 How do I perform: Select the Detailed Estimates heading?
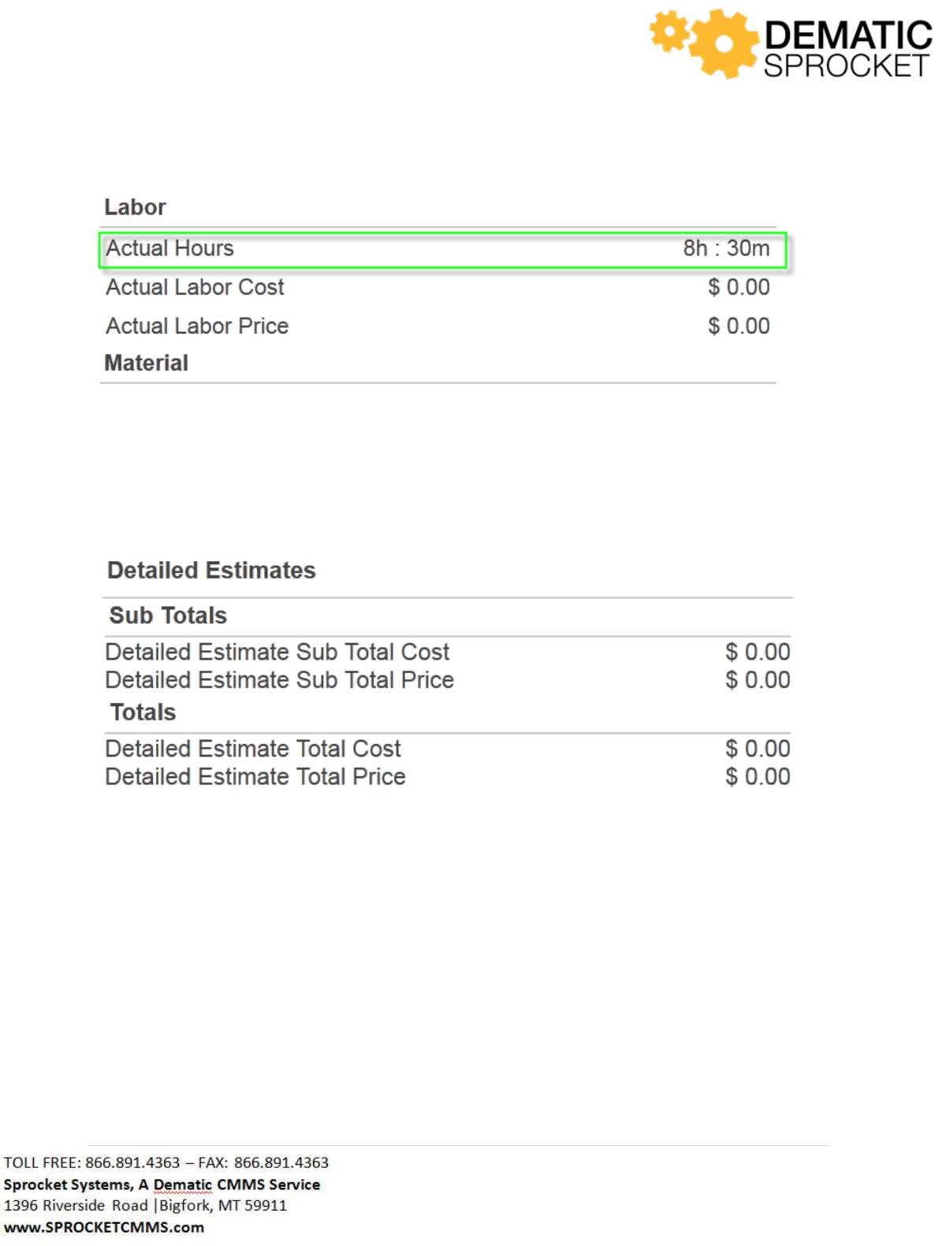(211, 571)
